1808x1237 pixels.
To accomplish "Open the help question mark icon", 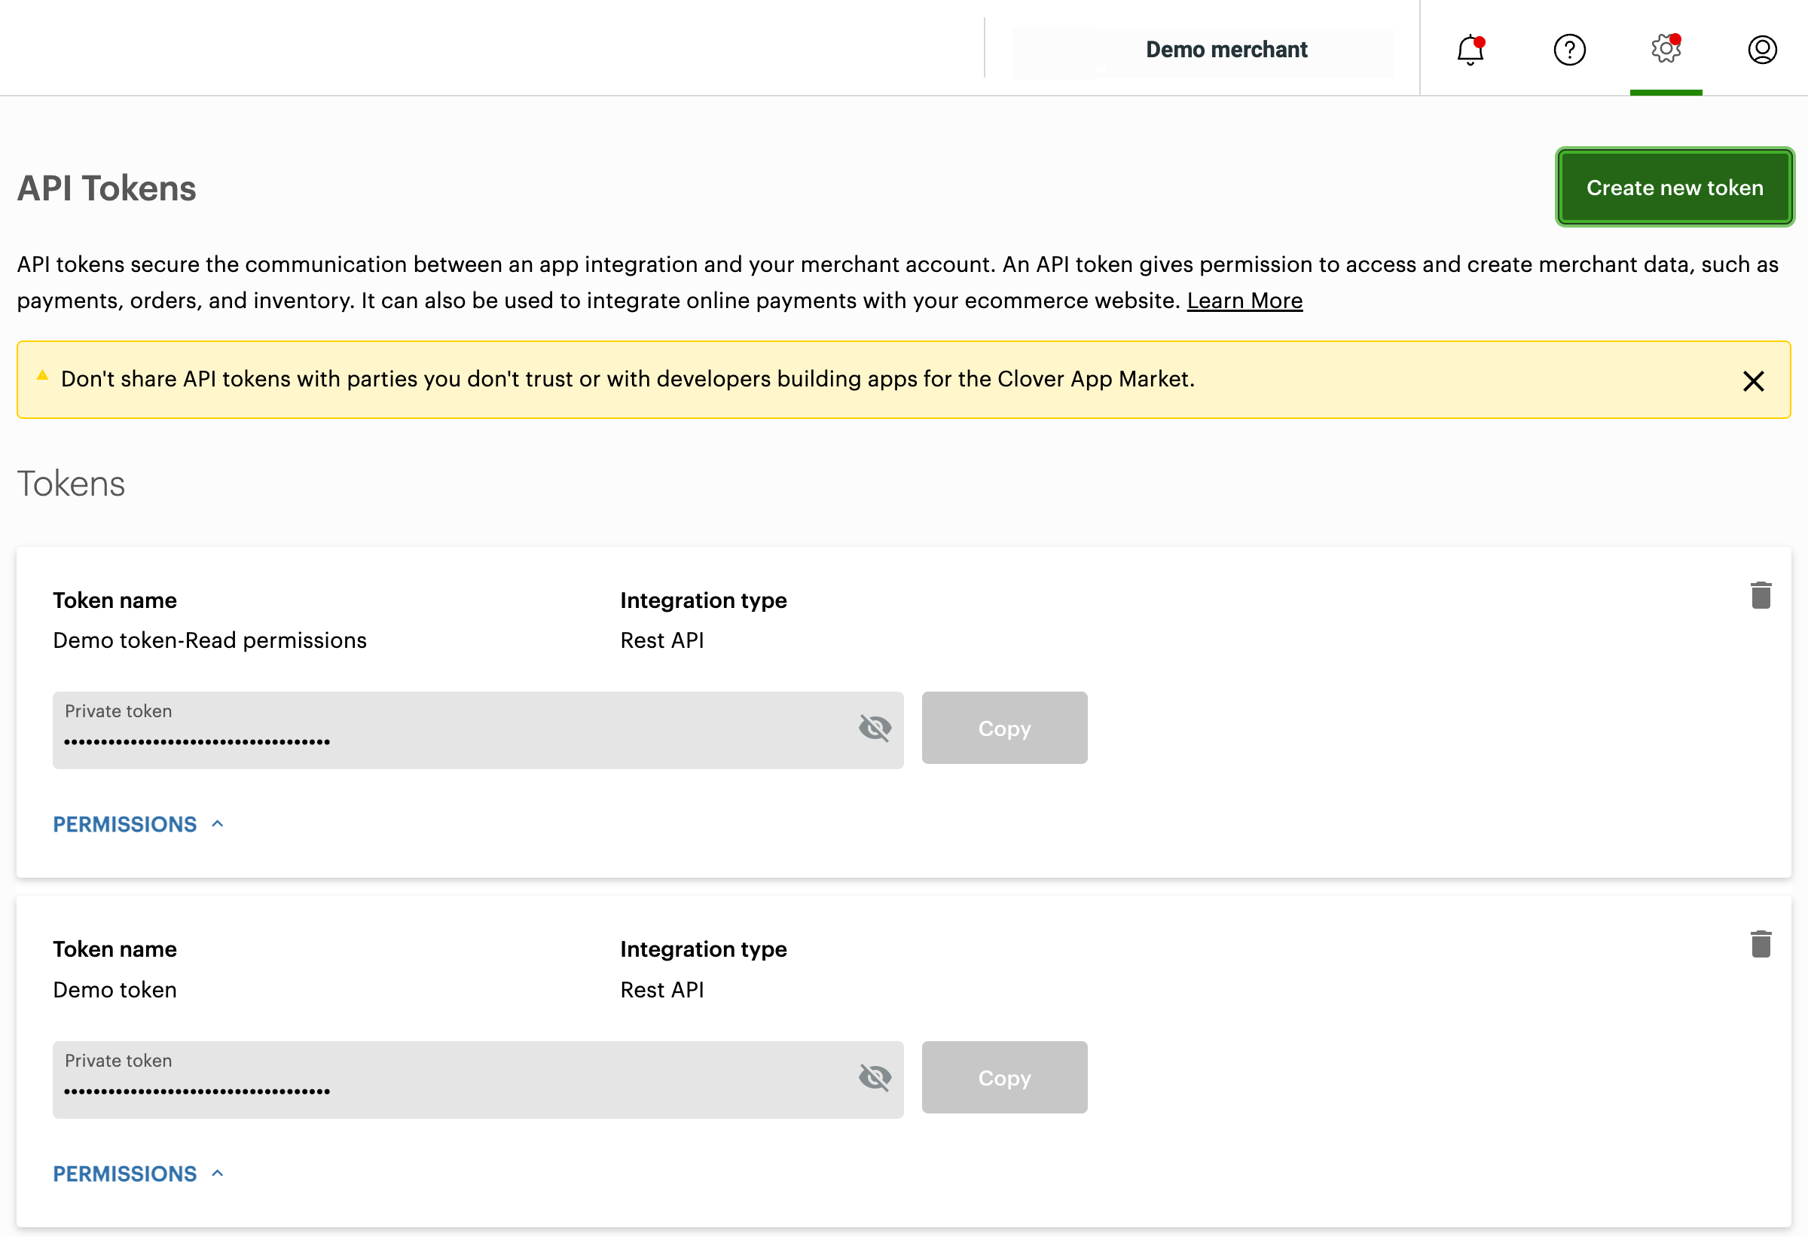I will tap(1569, 50).
